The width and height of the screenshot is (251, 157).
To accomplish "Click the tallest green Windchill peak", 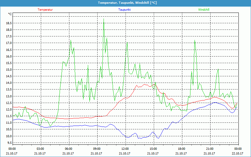I will 104,19.
